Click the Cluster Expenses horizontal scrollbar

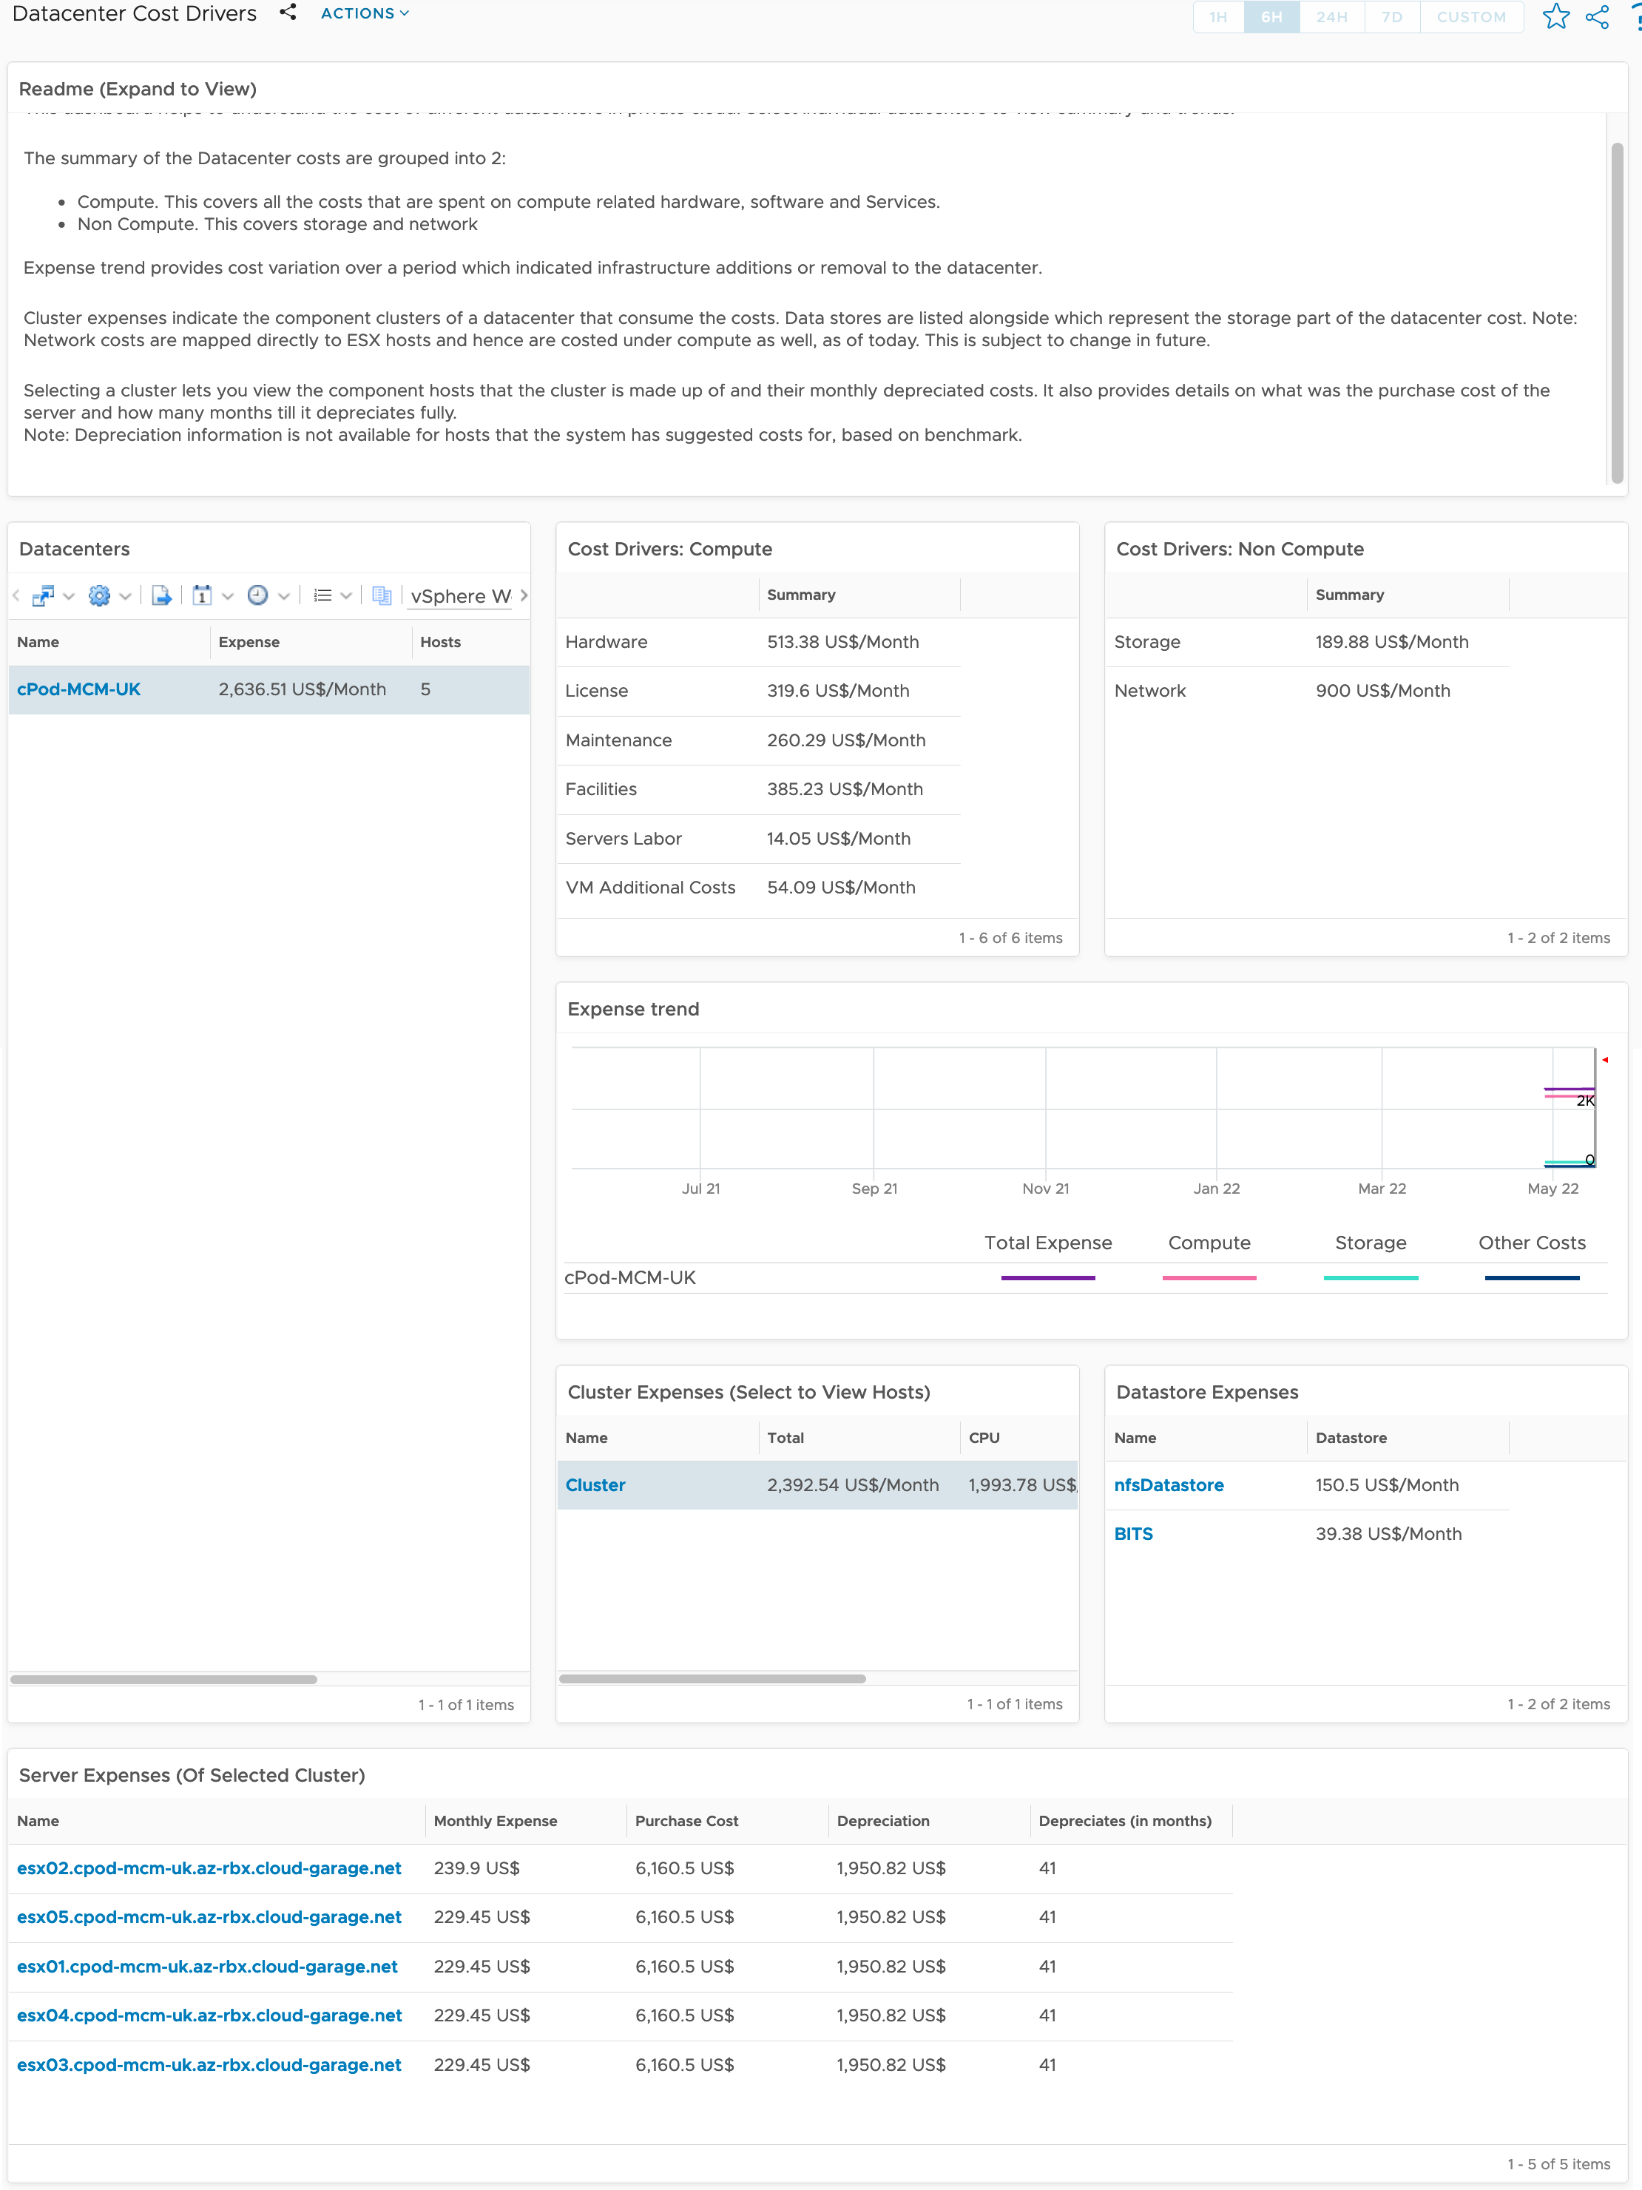click(712, 1678)
